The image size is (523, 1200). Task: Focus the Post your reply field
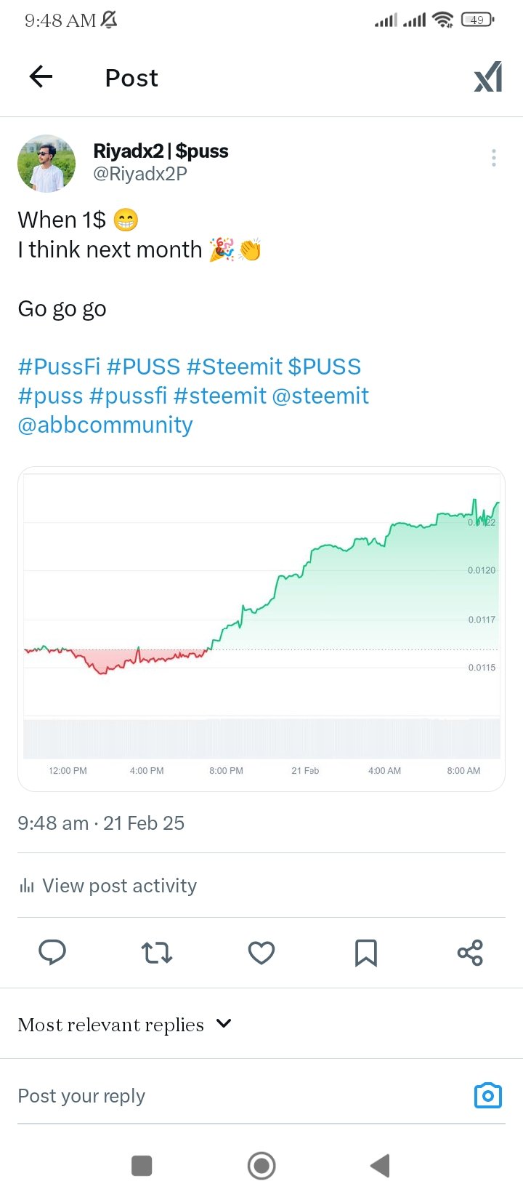pyautogui.click(x=240, y=1096)
